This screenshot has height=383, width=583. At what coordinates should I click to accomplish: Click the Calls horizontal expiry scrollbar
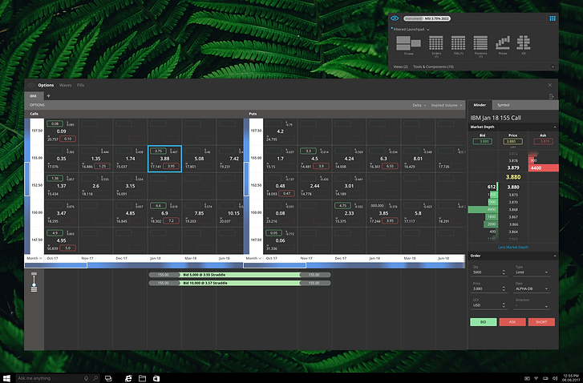coord(133,265)
